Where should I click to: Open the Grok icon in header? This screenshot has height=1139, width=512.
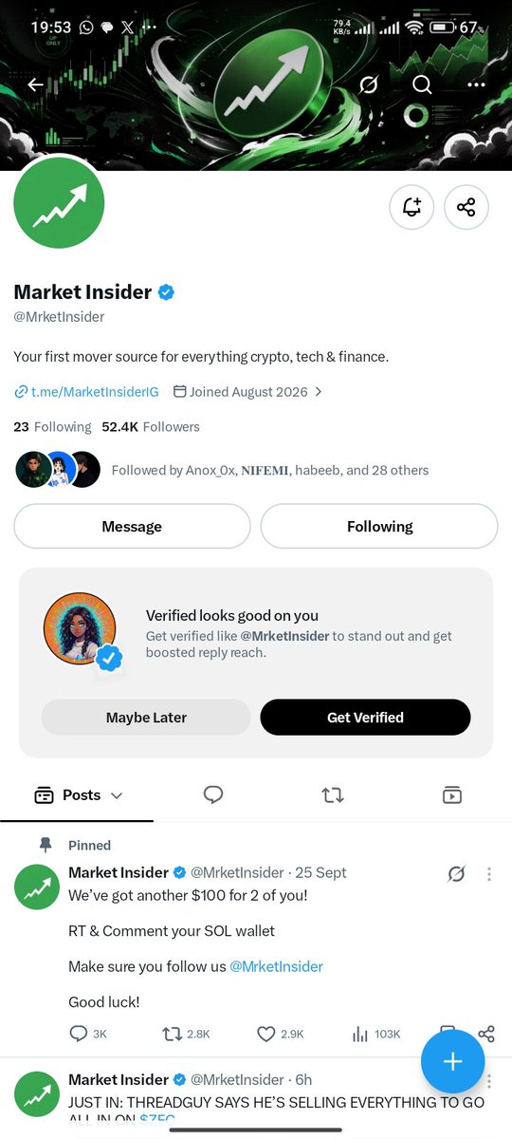tap(369, 85)
